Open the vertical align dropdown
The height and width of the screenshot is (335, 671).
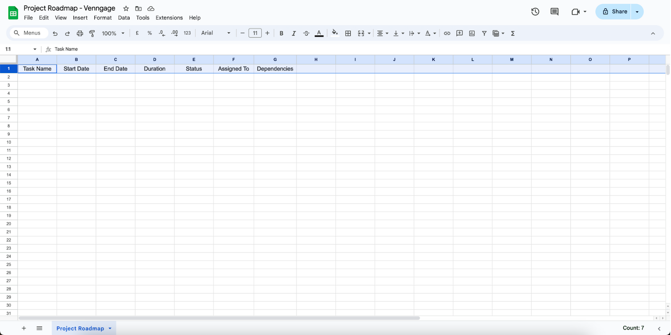coord(398,33)
